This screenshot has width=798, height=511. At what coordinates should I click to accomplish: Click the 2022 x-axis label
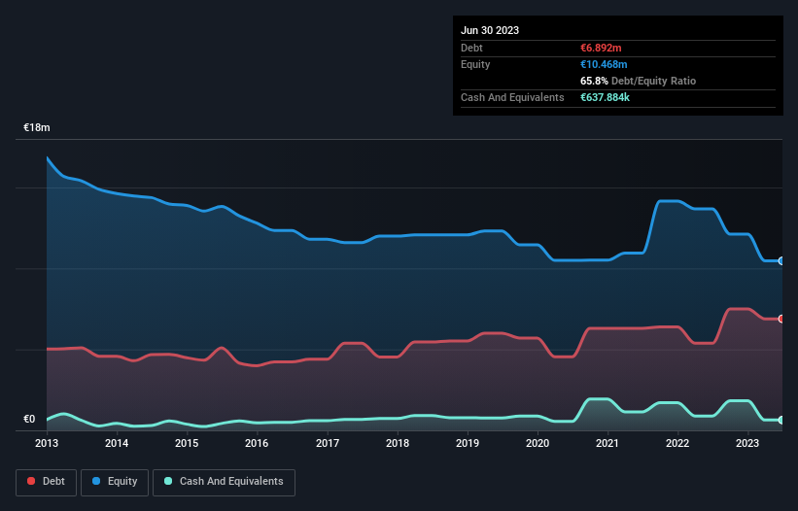[x=677, y=443]
